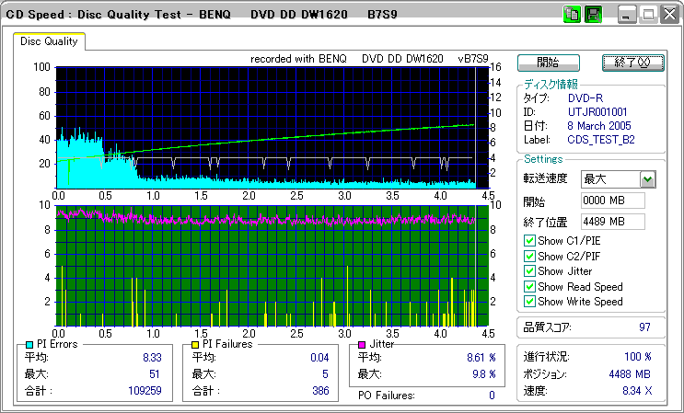The width and height of the screenshot is (684, 413).
Task: Click the quality score value 97
Action: point(644,327)
